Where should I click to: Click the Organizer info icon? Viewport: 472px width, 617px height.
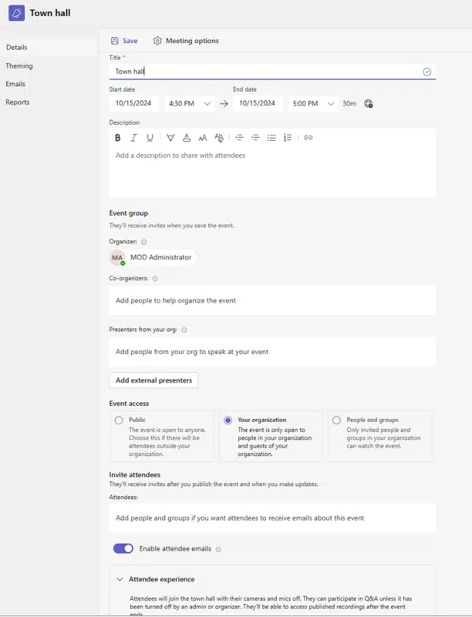(144, 242)
